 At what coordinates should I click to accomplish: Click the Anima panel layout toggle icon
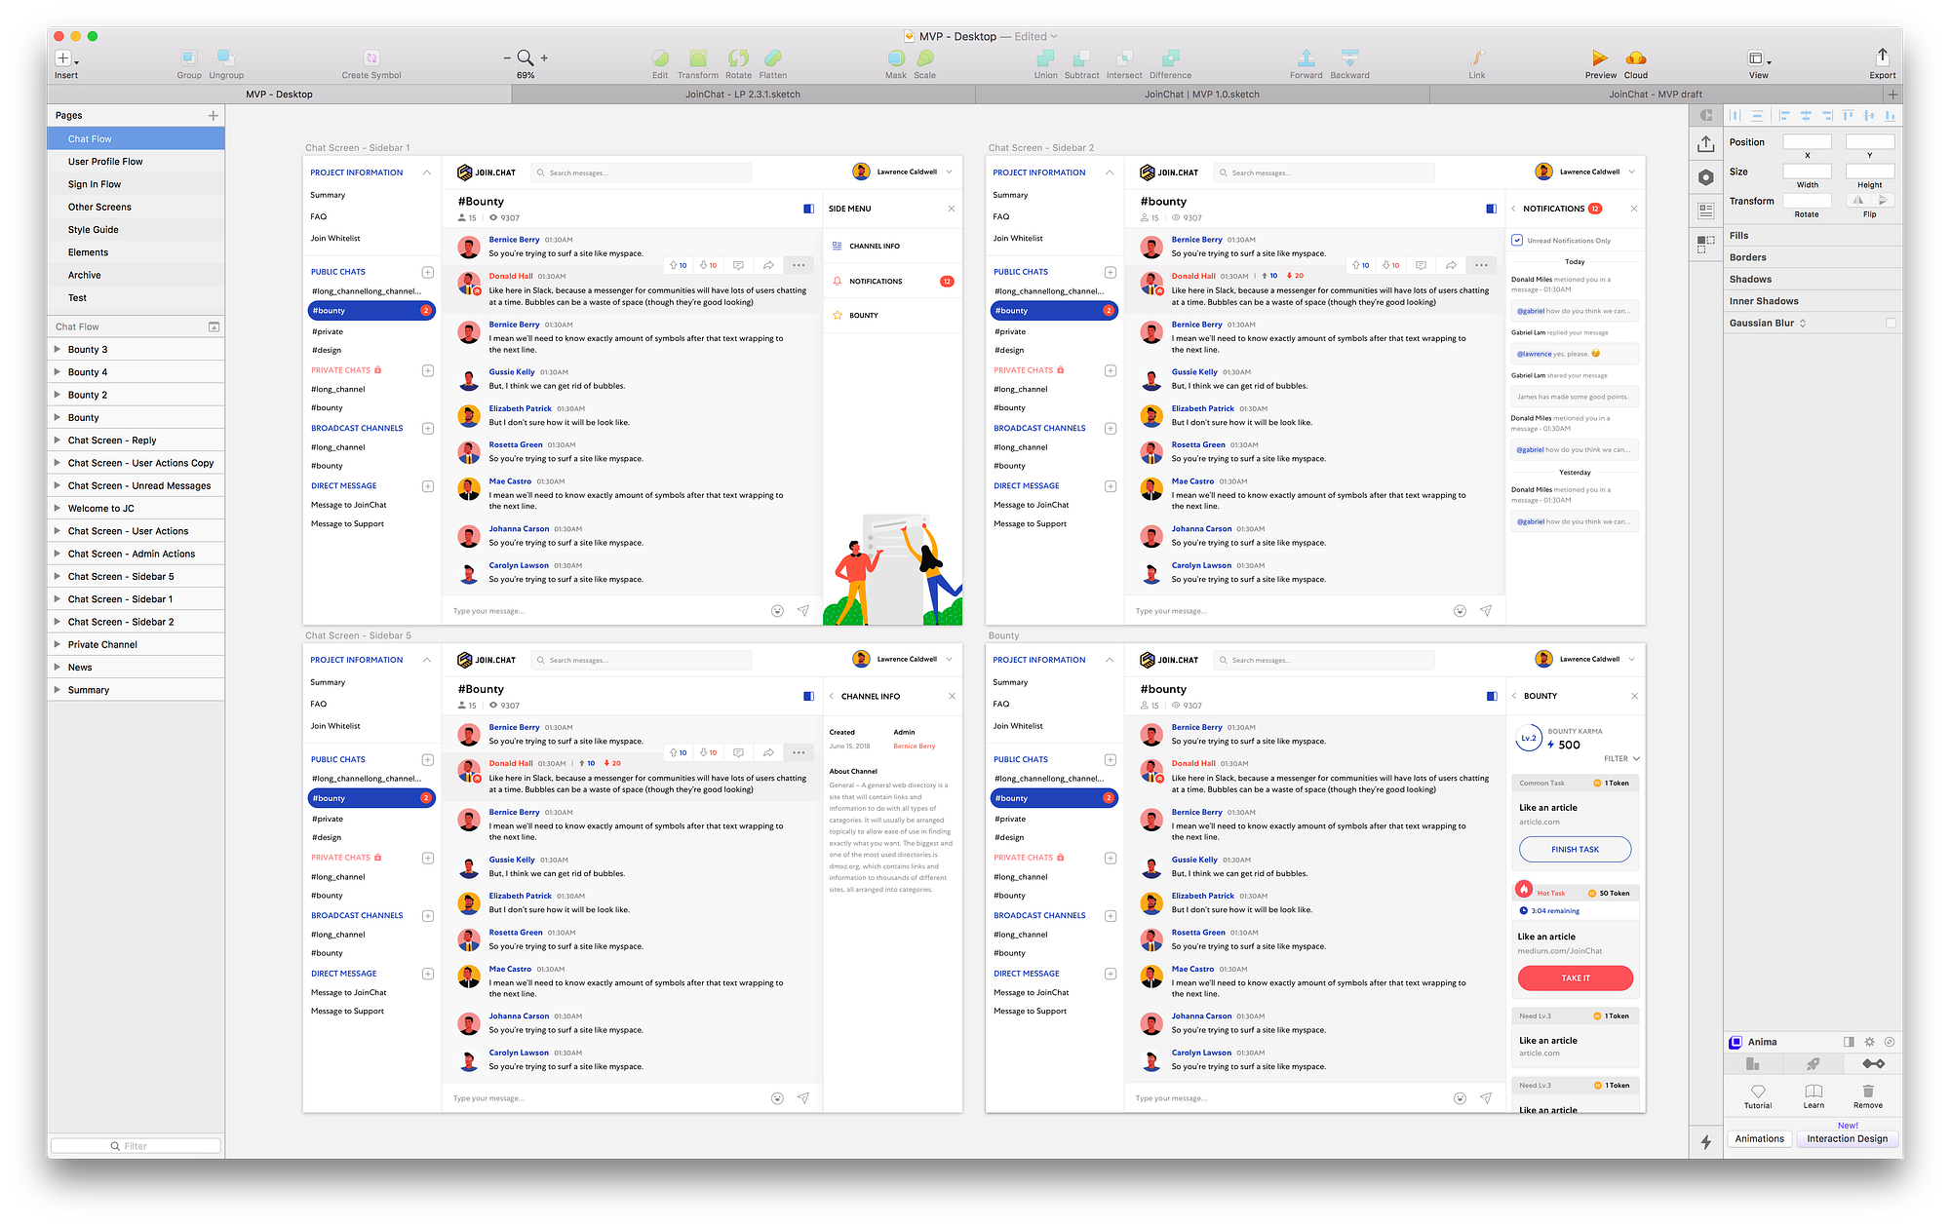tap(1849, 1042)
